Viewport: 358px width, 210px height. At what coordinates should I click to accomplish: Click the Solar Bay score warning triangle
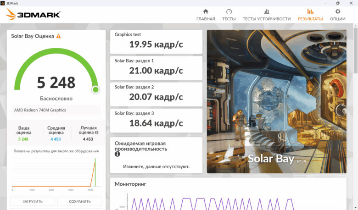[59, 36]
